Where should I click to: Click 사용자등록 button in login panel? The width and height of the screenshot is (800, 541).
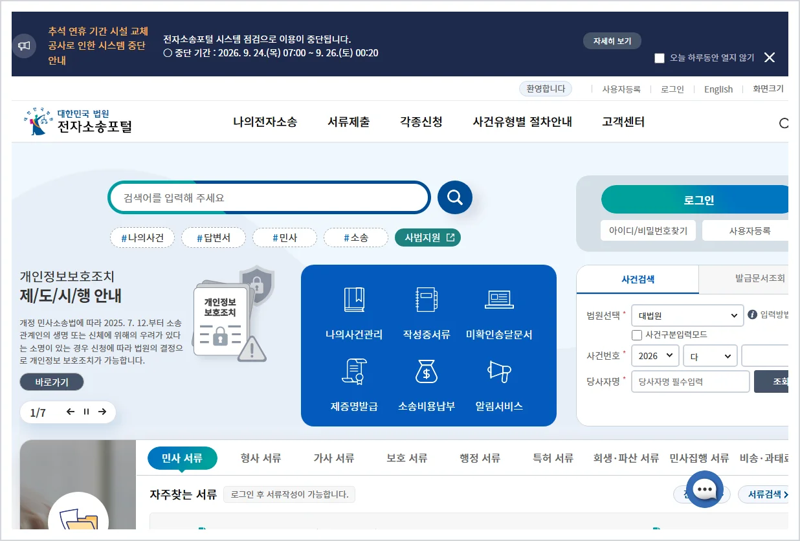[746, 230]
